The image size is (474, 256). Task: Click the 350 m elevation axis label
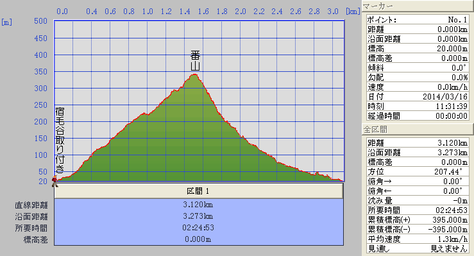pyautogui.click(x=40, y=72)
